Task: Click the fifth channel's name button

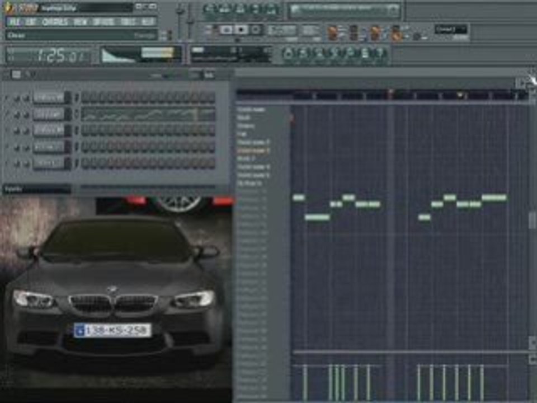Action: tap(49, 163)
